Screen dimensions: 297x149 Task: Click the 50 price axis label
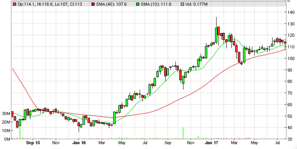(290, 116)
